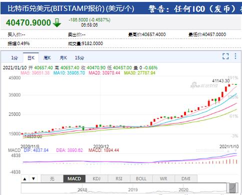Select the WR indicator button
This screenshot has width=242, height=195.
pos(163,179)
